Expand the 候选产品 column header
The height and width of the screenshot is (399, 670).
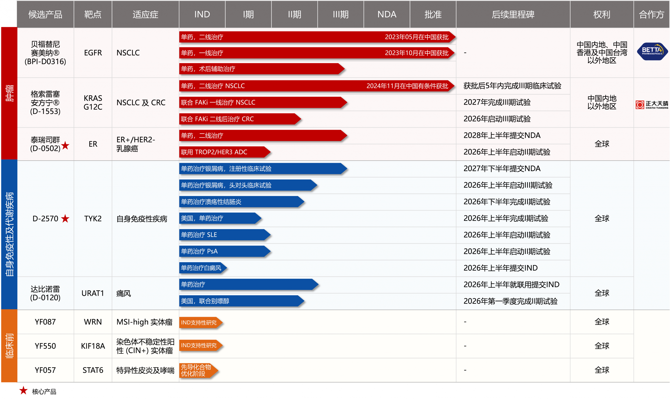[x=45, y=14]
